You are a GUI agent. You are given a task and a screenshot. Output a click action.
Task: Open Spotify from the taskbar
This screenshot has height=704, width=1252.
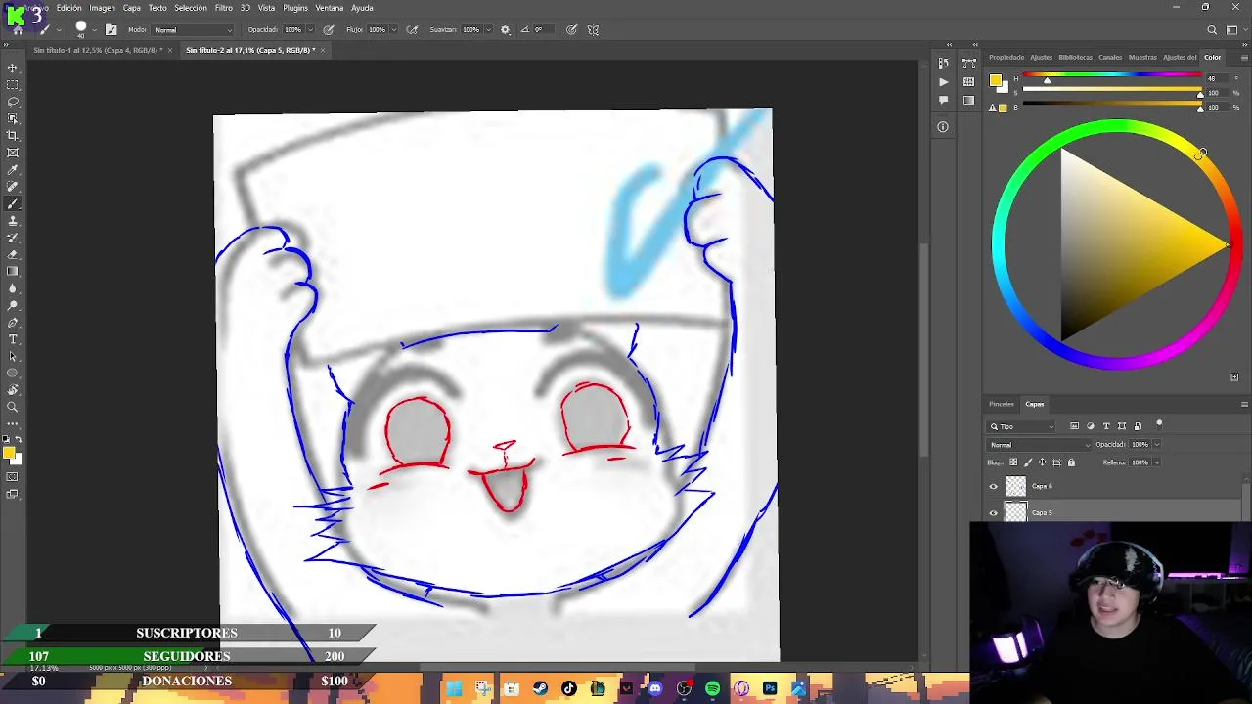click(x=712, y=689)
